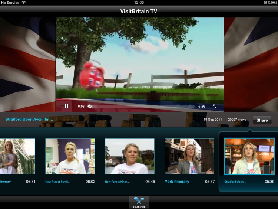Click the 05:46 duration label
The width and height of the screenshot is (278, 209).
pyautogui.click(x=150, y=182)
